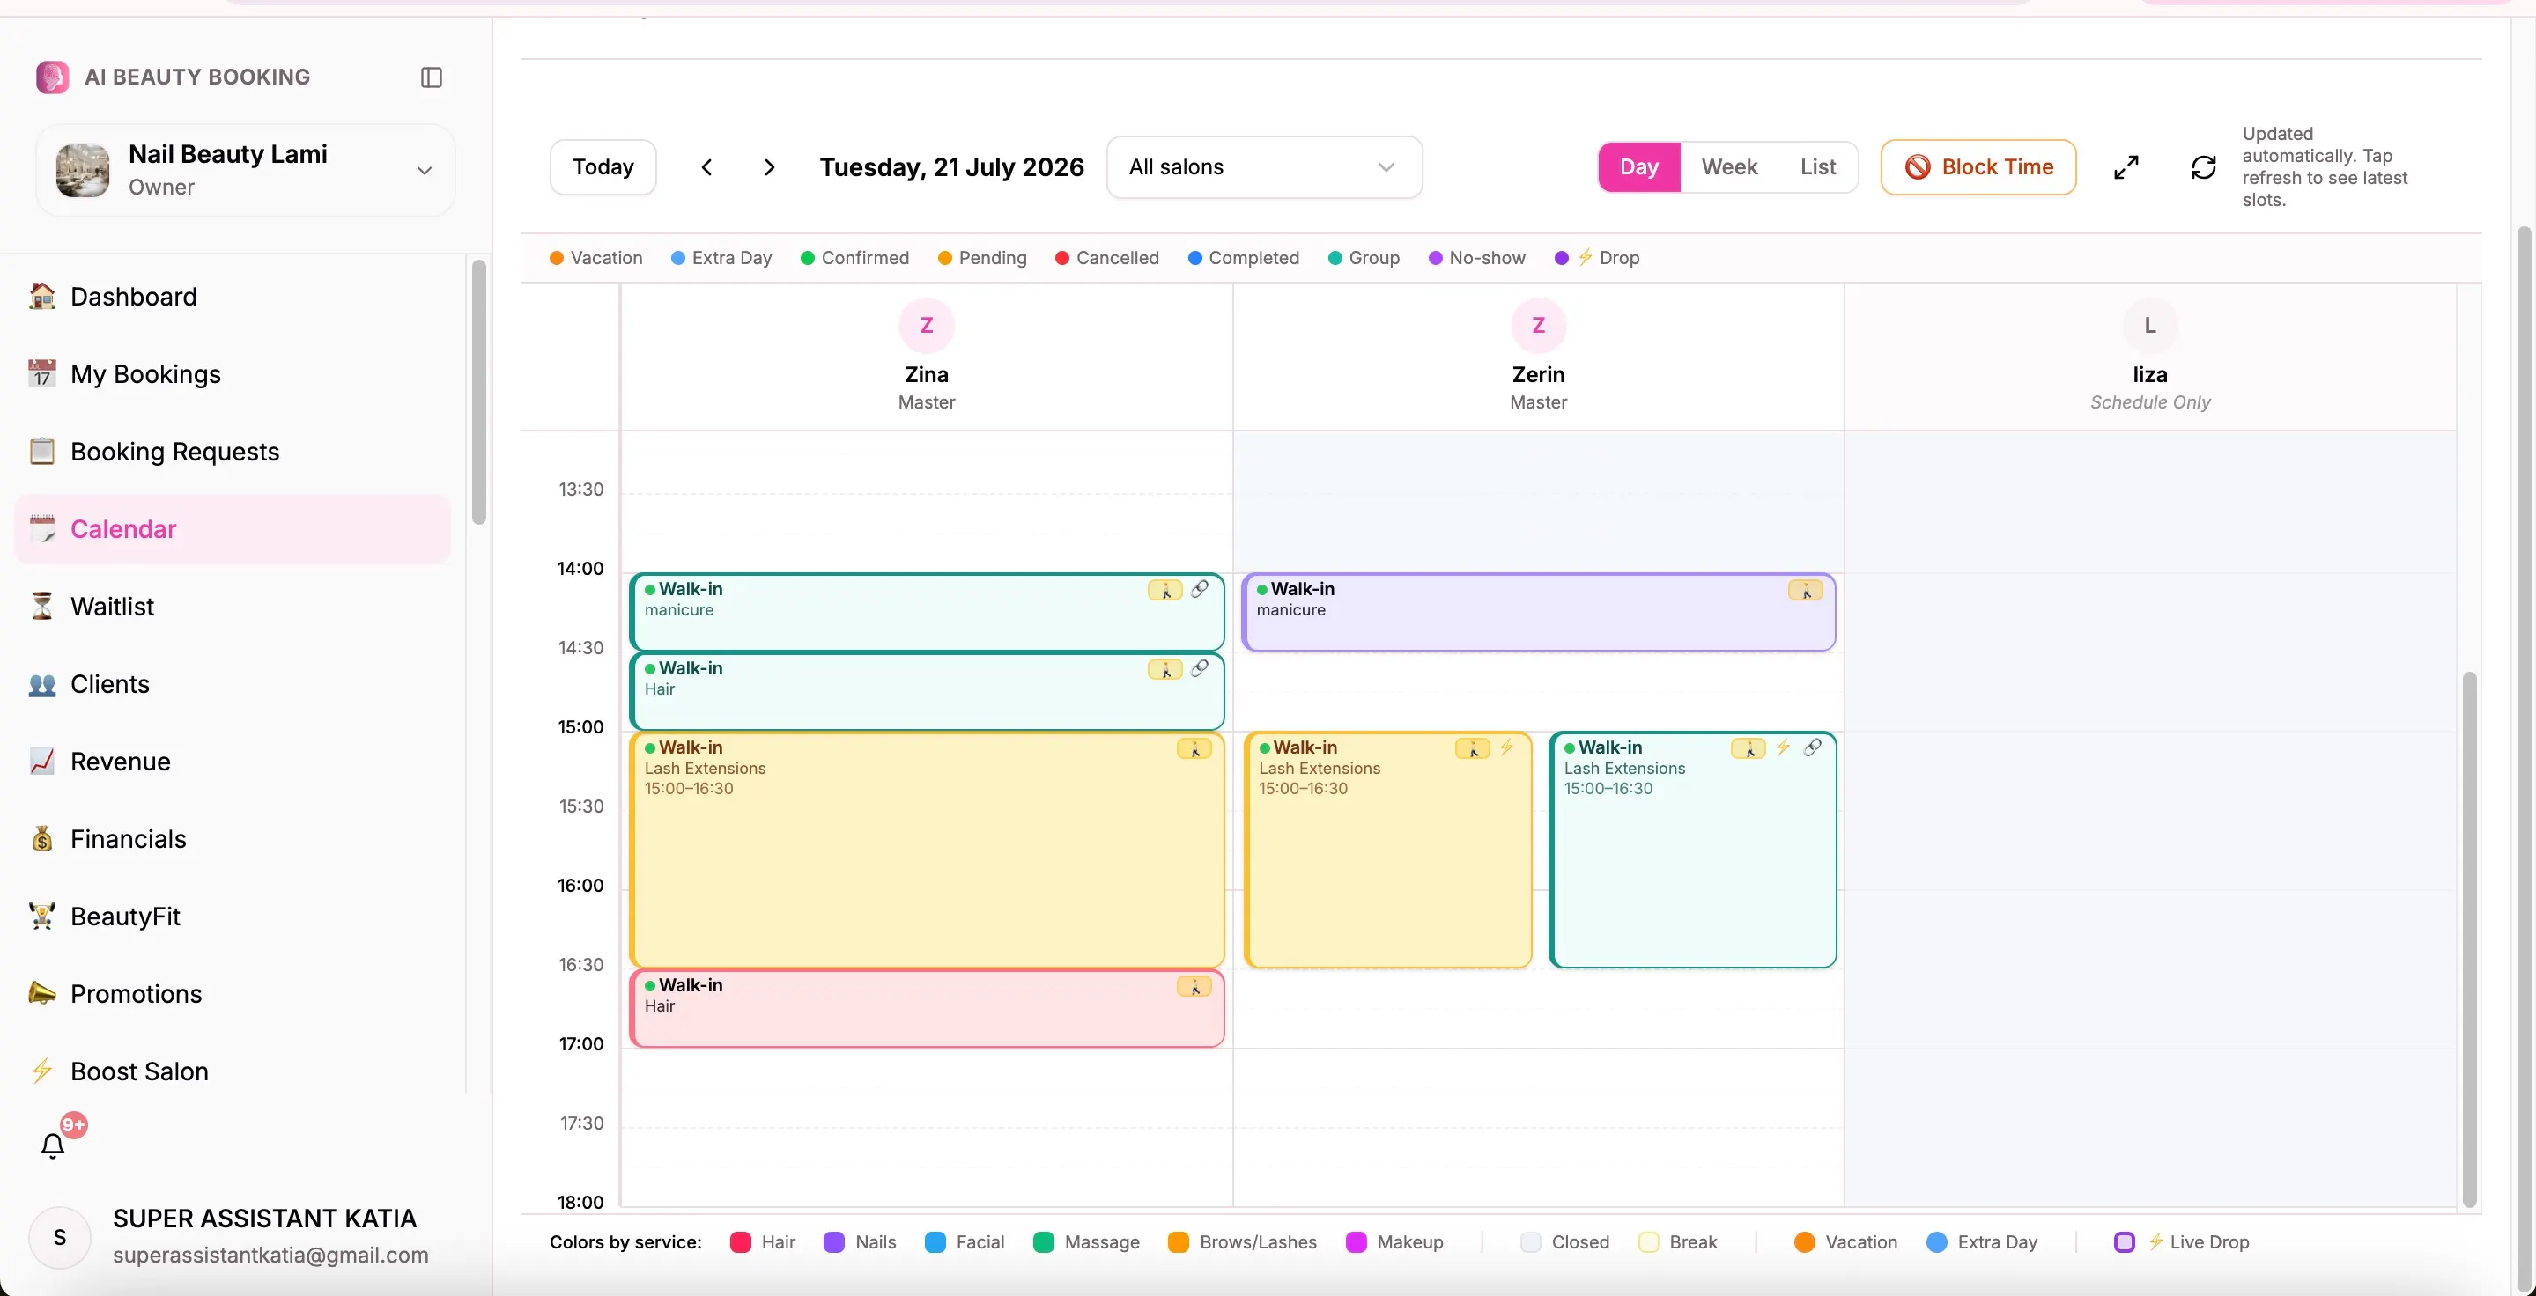
Task: Click Boost Salon lightning icon
Action: tap(42, 1071)
